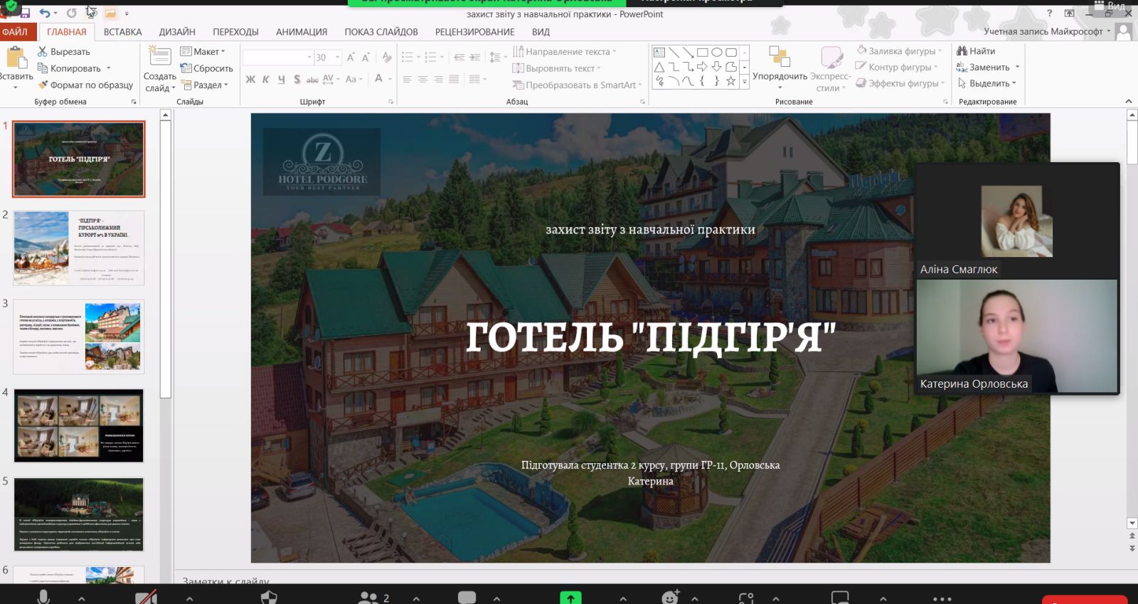Screen dimensions: 1138x604
Task: Reset the slide with Сбросить
Action: 207,68
